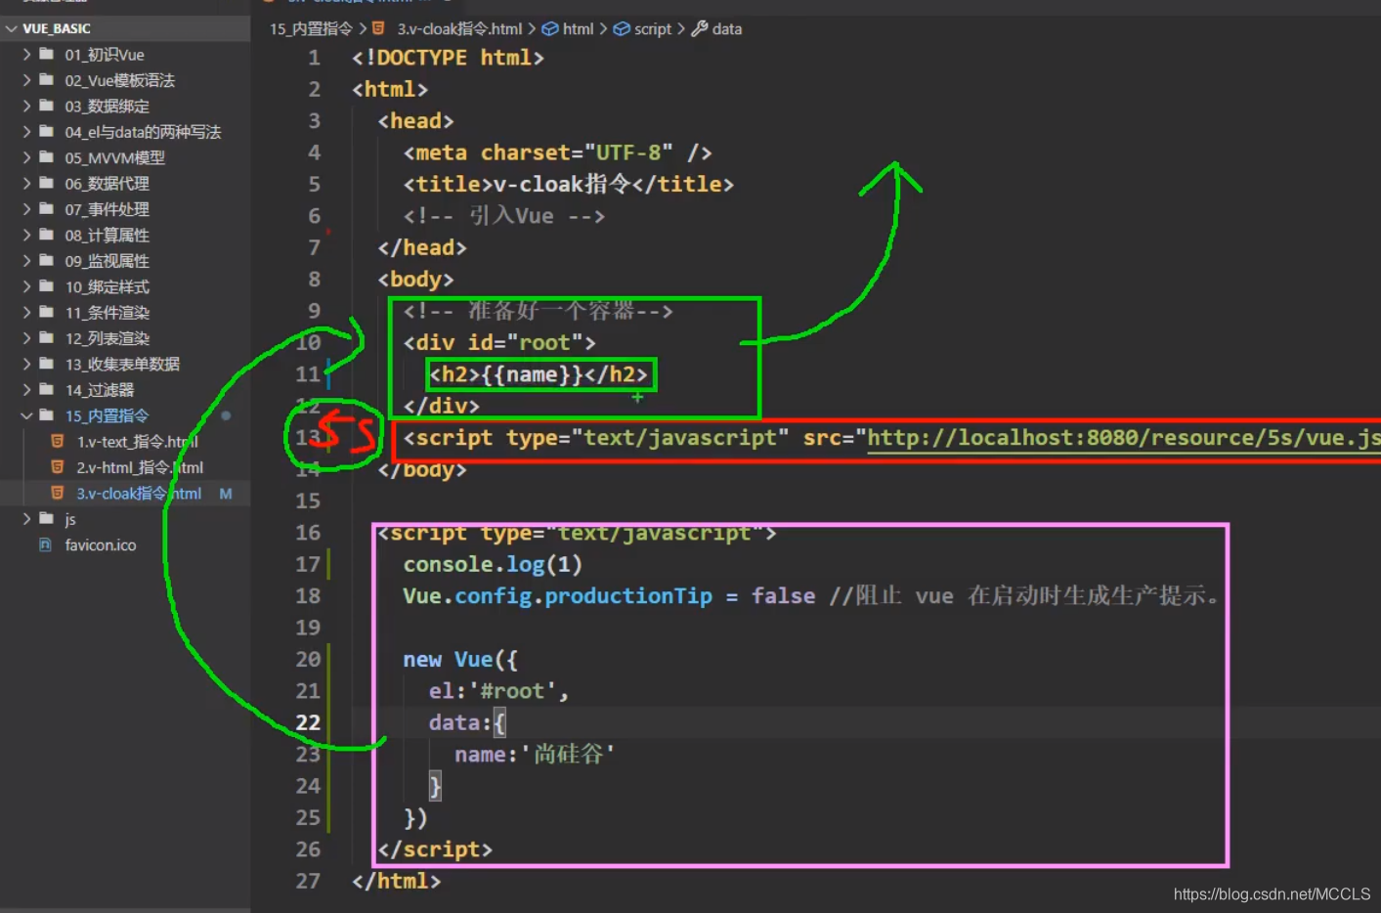Click the HTML file icon in breadcrumb

378,28
